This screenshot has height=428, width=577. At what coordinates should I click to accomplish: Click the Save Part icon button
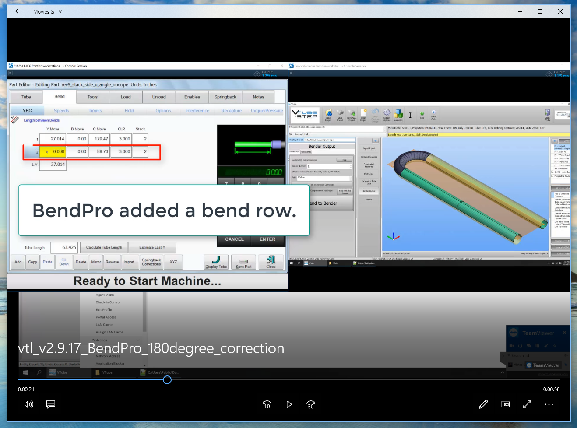[x=243, y=262]
